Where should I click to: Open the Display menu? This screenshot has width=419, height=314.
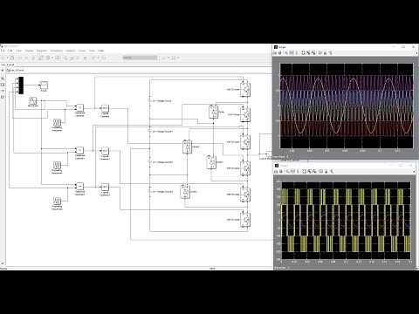coord(29,51)
